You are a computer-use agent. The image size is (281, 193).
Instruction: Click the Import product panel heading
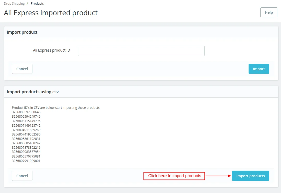[22, 32]
